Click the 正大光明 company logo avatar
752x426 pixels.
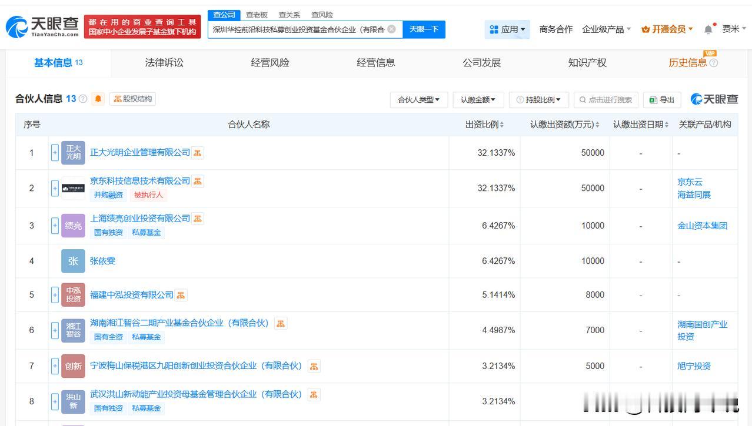73,153
